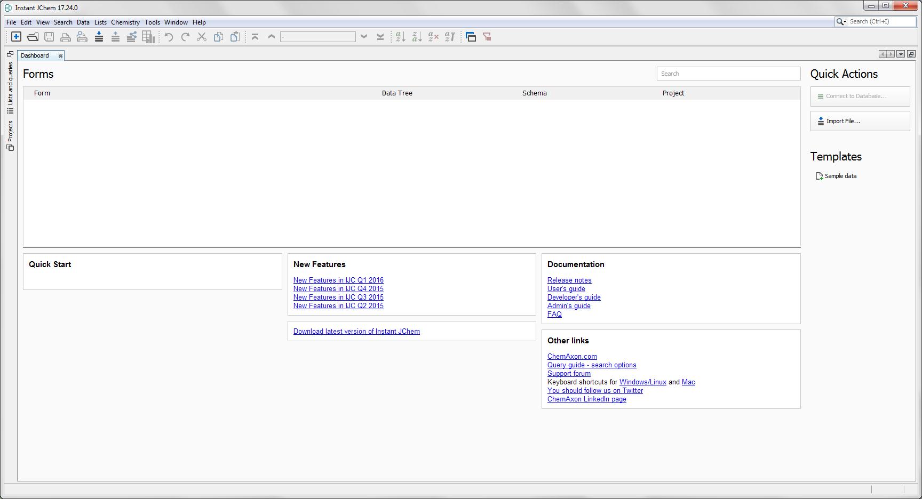
Task: Open the Search menu
Action: click(63, 22)
